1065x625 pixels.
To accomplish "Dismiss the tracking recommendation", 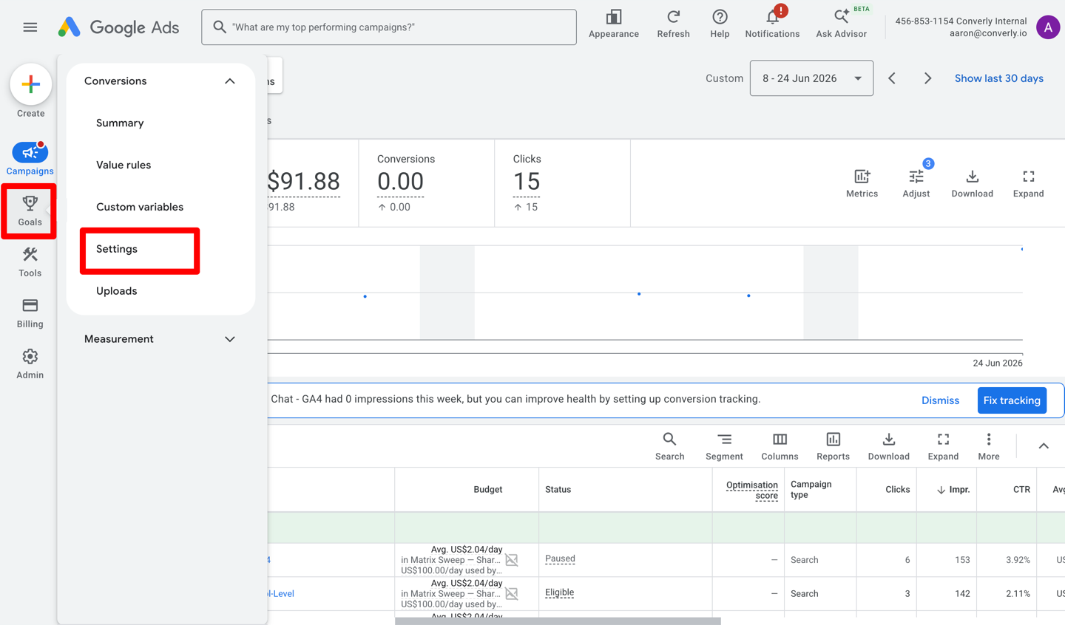I will click(940, 400).
